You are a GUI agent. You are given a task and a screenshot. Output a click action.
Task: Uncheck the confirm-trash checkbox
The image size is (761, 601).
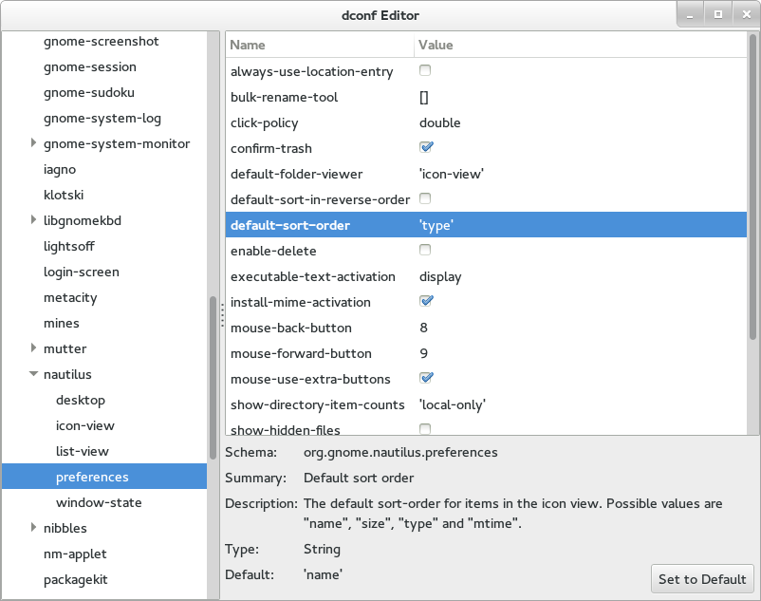pyautogui.click(x=426, y=148)
